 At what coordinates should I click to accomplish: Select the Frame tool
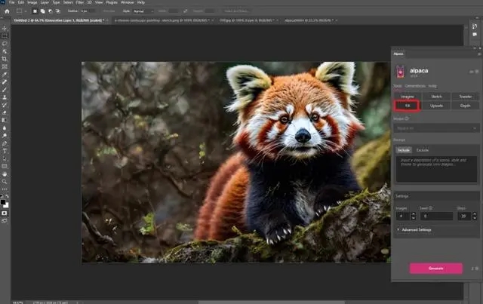[5, 66]
